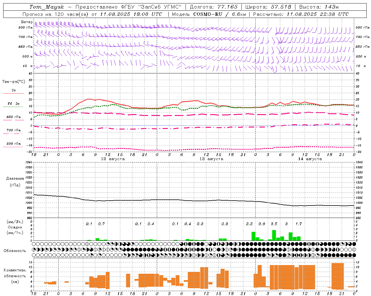
Task: Click the '12 августа' date label
Action: (x=113, y=159)
